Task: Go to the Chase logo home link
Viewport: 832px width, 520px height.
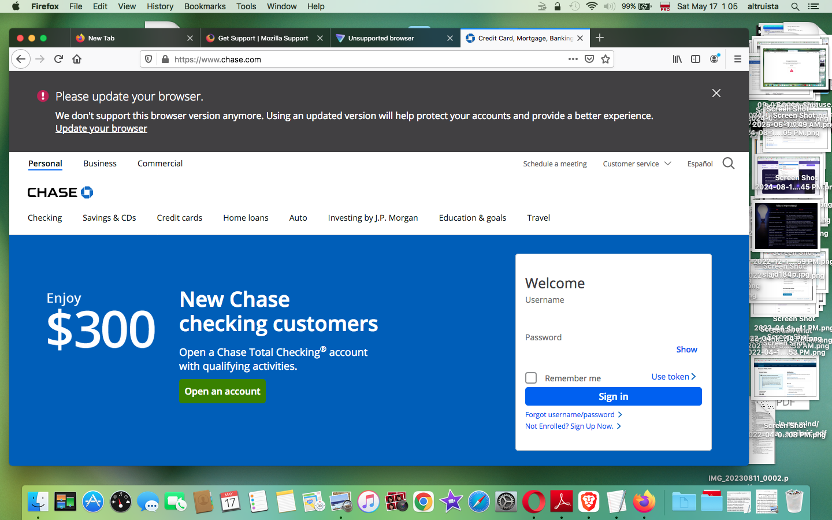Action: click(x=60, y=192)
